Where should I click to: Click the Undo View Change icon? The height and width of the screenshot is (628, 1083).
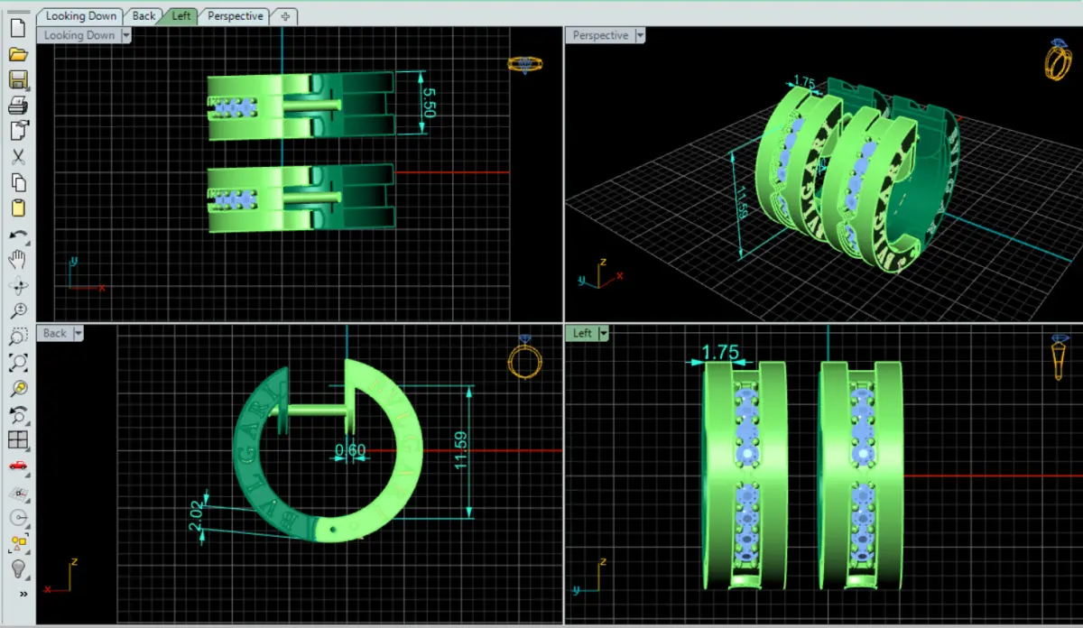coord(17,415)
